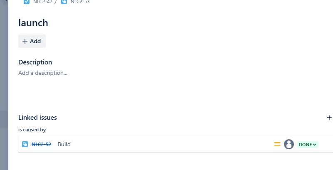This screenshot has width=333, height=170.
Task: Add a new linked issue via plus icon
Action: [x=329, y=118]
